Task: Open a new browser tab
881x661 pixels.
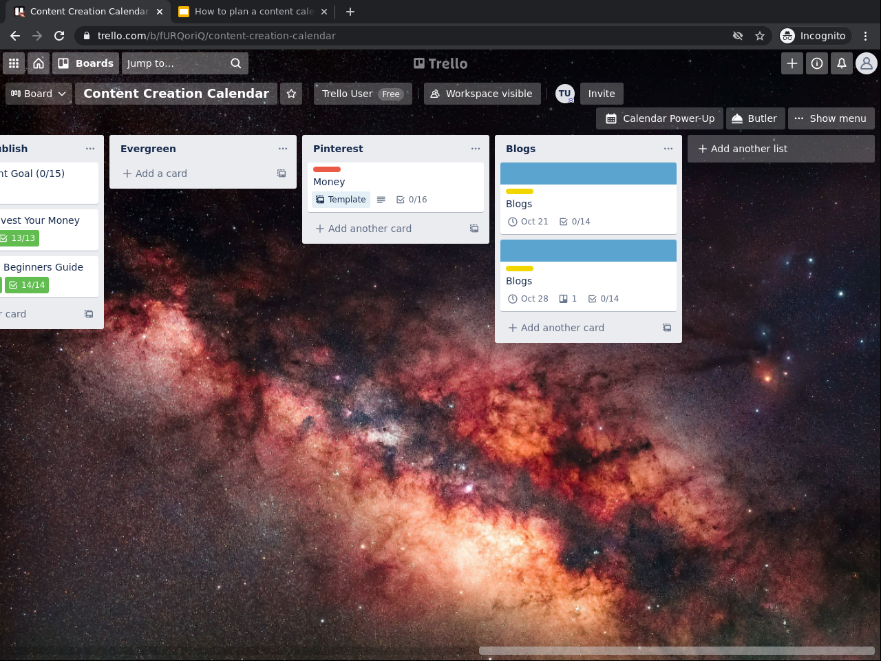Action: pos(350,12)
